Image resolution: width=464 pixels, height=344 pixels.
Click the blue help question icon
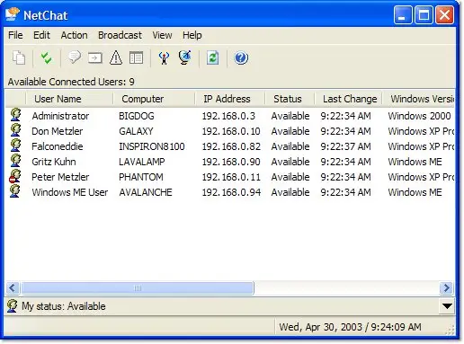tap(241, 57)
